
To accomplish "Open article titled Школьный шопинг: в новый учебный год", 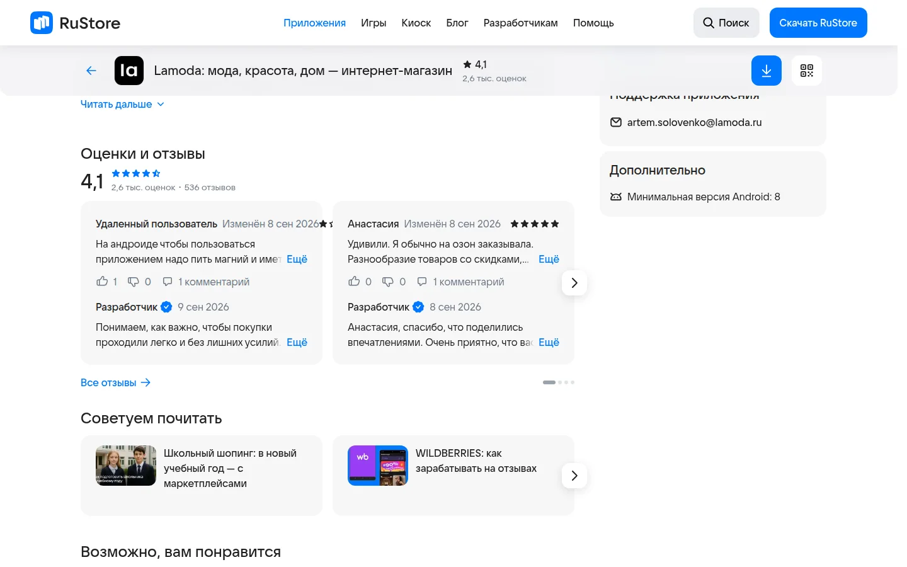I will click(x=230, y=468).
